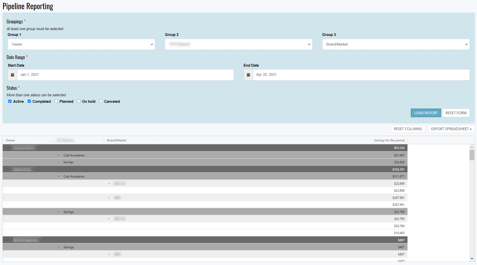Uncheck the Active status checkbox
The image size is (477, 265).
[10, 101]
